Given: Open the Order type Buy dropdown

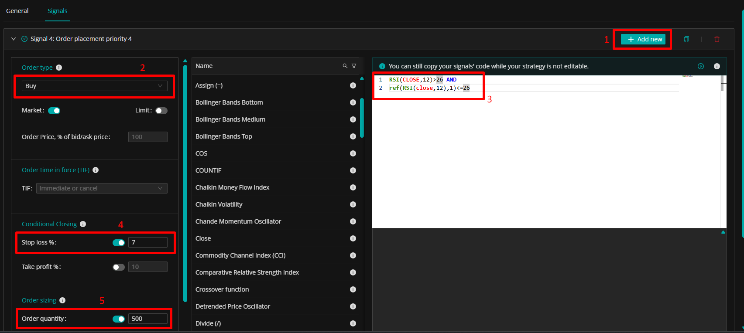Looking at the screenshot, I should tap(95, 86).
